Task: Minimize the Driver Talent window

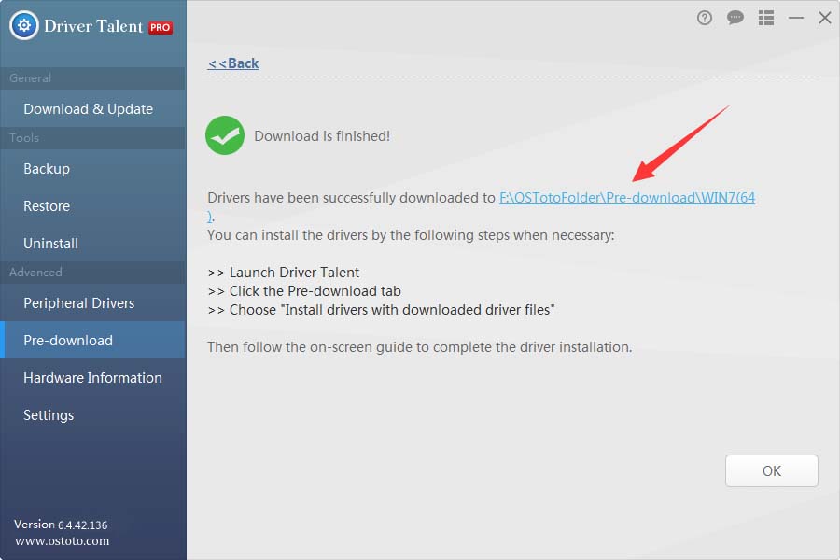Action: 796,19
